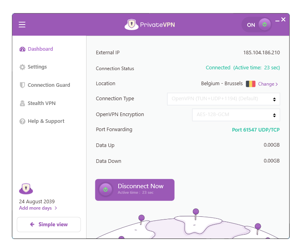Click the Stealth VPN spy icon
Image resolution: width=302 pixels, height=252 pixels.
click(x=22, y=103)
